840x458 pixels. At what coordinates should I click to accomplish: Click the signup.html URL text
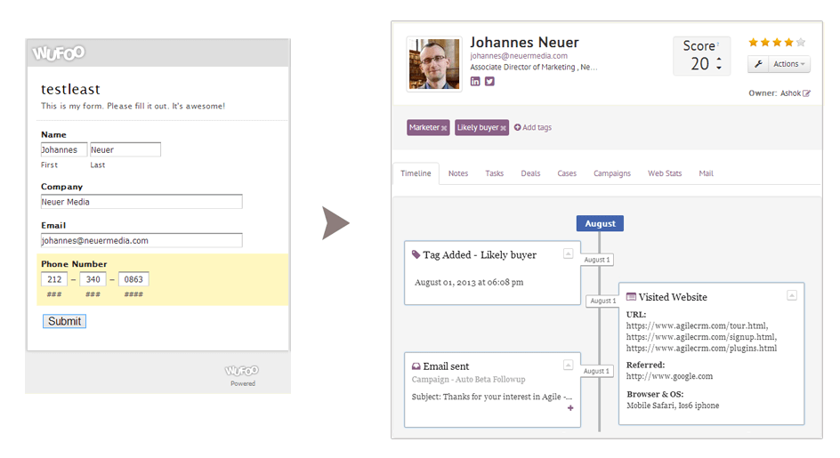[701, 337]
